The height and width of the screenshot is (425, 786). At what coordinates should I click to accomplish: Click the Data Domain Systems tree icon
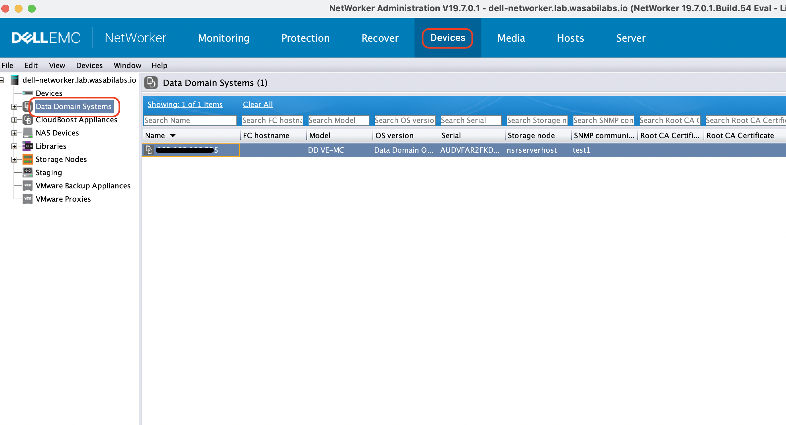tap(28, 106)
